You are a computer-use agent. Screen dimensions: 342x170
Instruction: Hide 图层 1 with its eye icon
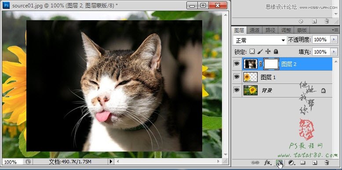pyautogui.click(x=237, y=77)
